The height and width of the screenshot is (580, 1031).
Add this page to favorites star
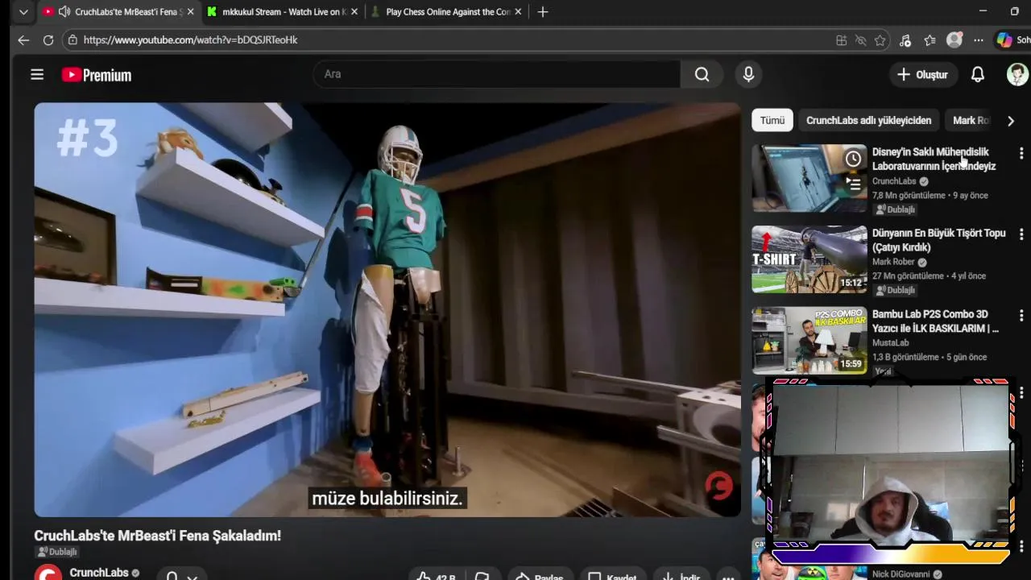[x=880, y=40]
